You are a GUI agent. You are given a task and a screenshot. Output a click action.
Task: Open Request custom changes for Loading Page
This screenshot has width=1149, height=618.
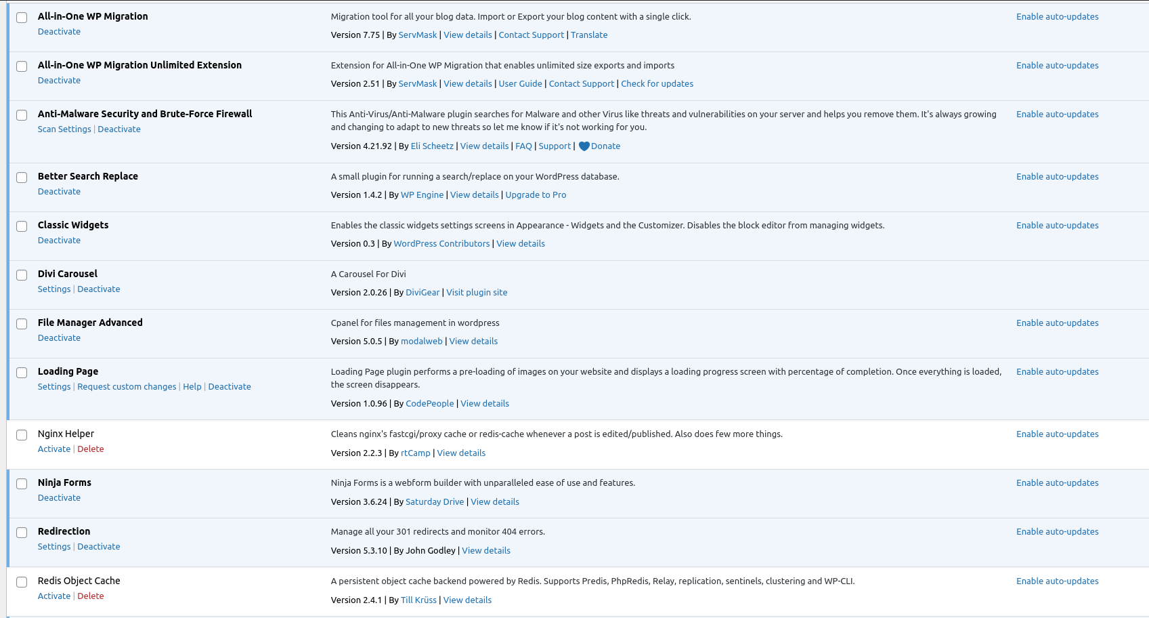127,387
